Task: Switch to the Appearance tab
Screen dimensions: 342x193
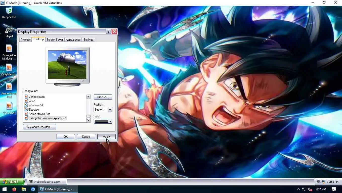Action: tap(73, 40)
